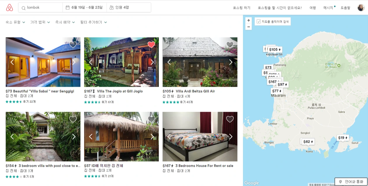Save Villa Sabaï listing with heart icon

[73, 45]
